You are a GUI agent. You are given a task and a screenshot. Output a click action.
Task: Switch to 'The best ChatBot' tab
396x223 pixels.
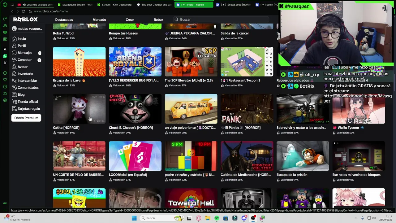(154, 5)
